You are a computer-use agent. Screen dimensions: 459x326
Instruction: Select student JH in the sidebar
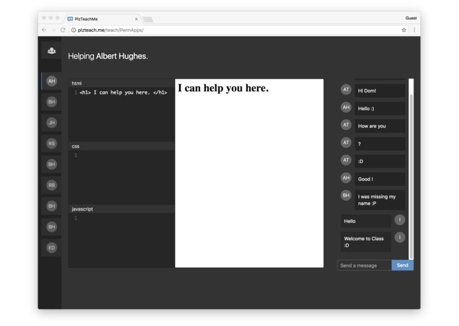(52, 123)
